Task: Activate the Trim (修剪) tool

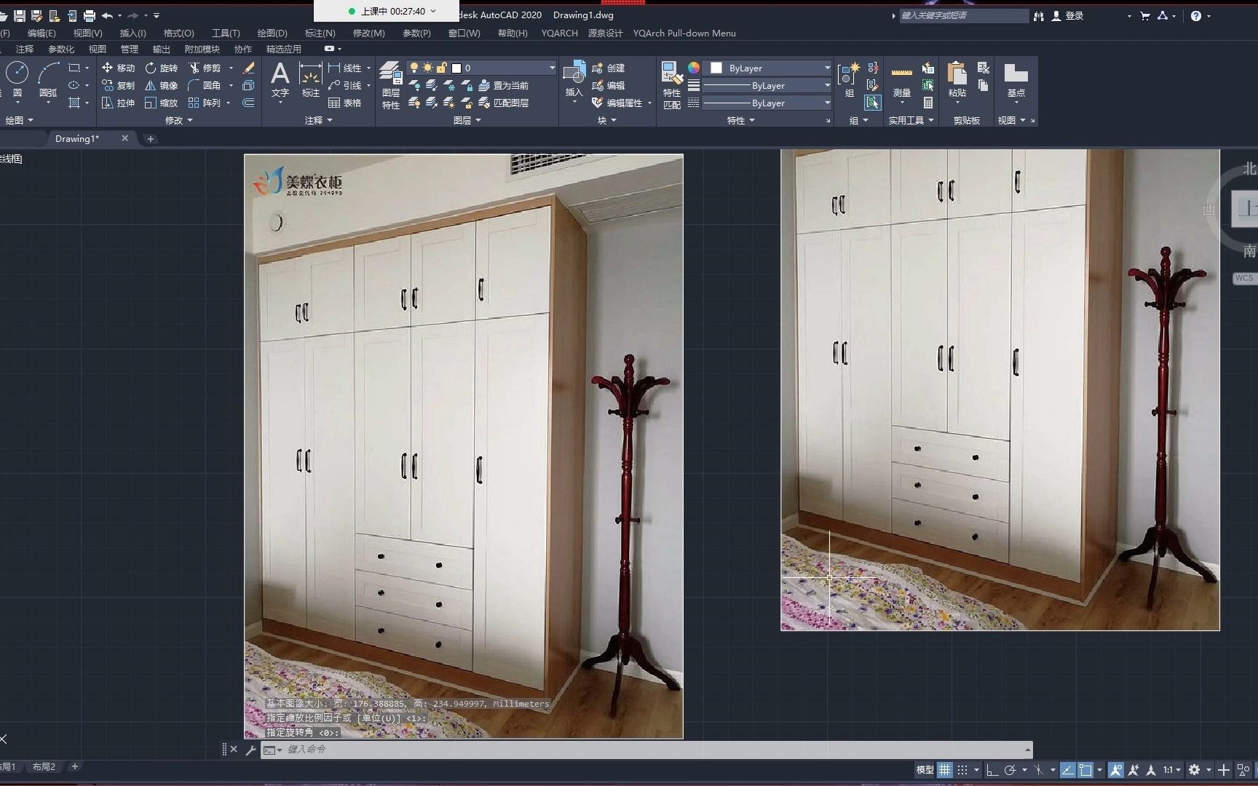Action: 205,68
